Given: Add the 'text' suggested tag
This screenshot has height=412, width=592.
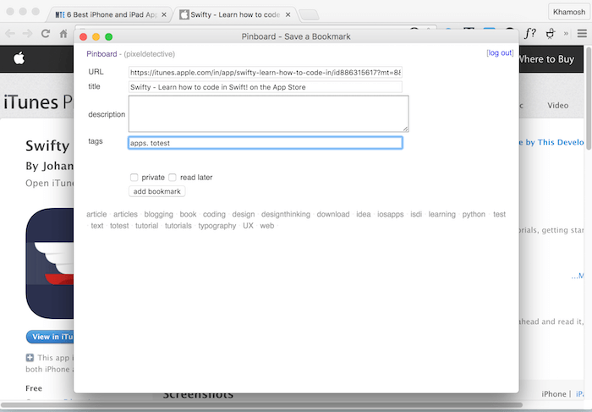Looking at the screenshot, I should tap(97, 225).
